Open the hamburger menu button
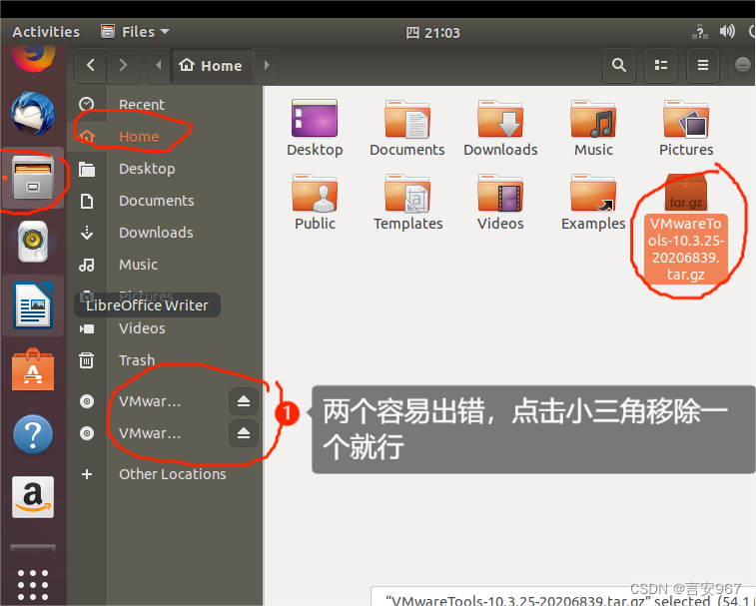This screenshot has height=606, width=756. click(703, 65)
